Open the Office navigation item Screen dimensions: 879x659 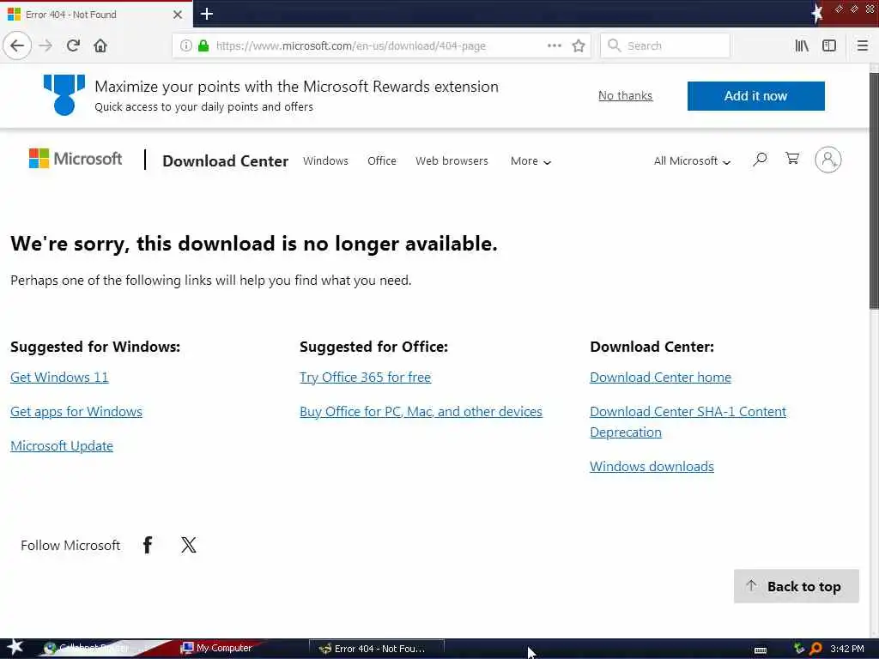382,160
